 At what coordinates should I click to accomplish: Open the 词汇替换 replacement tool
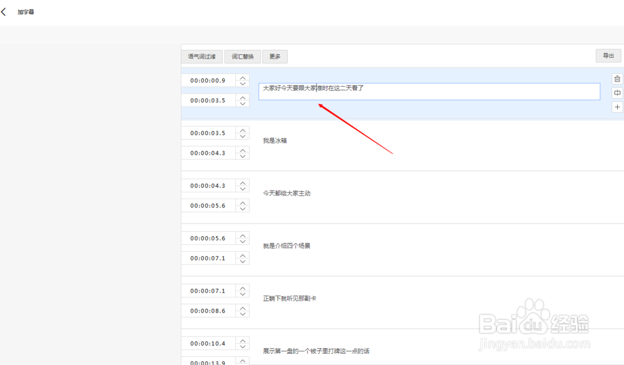(242, 56)
